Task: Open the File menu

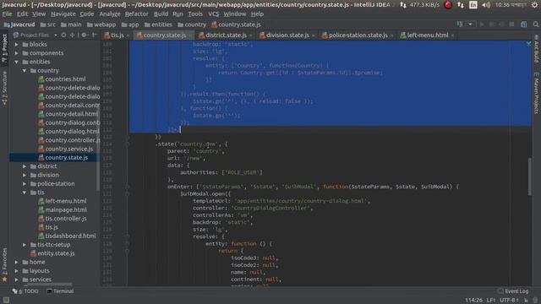Action: point(7,14)
